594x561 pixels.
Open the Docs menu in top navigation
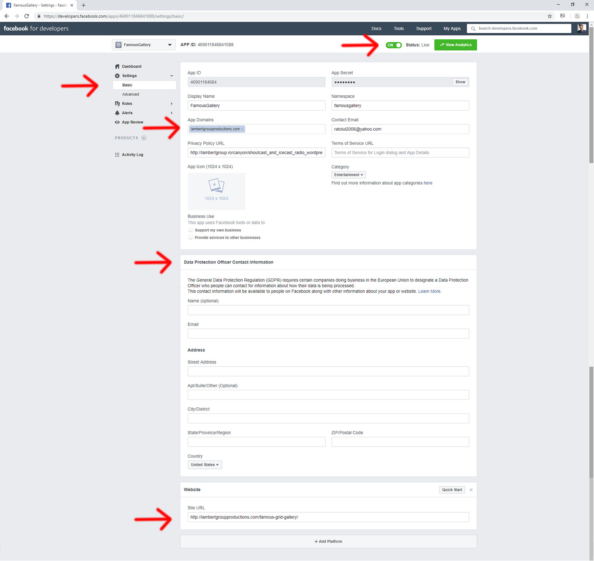pyautogui.click(x=376, y=29)
